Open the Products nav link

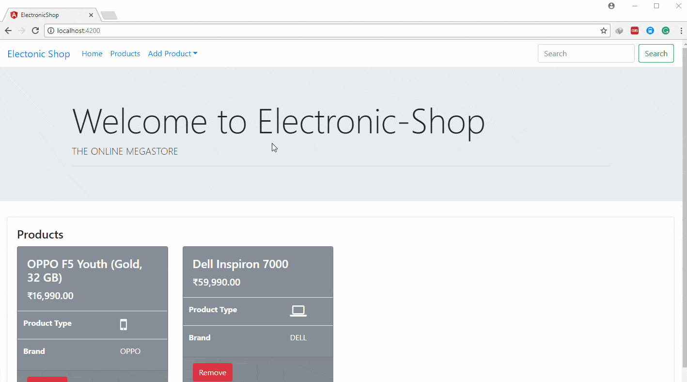tap(125, 54)
